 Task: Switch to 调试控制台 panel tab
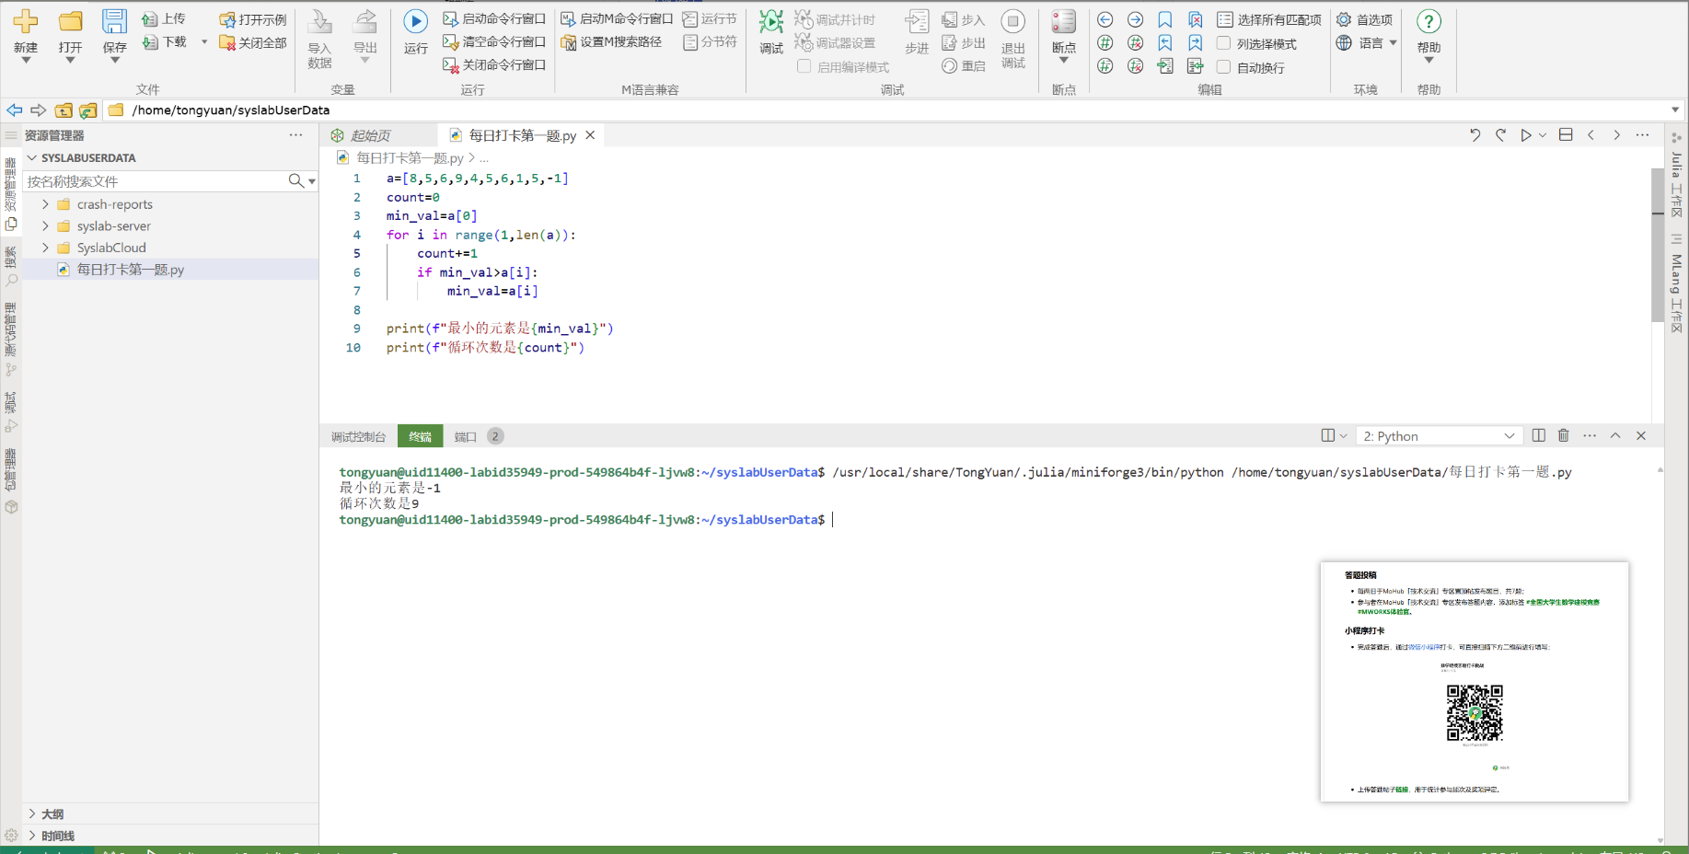click(x=359, y=436)
